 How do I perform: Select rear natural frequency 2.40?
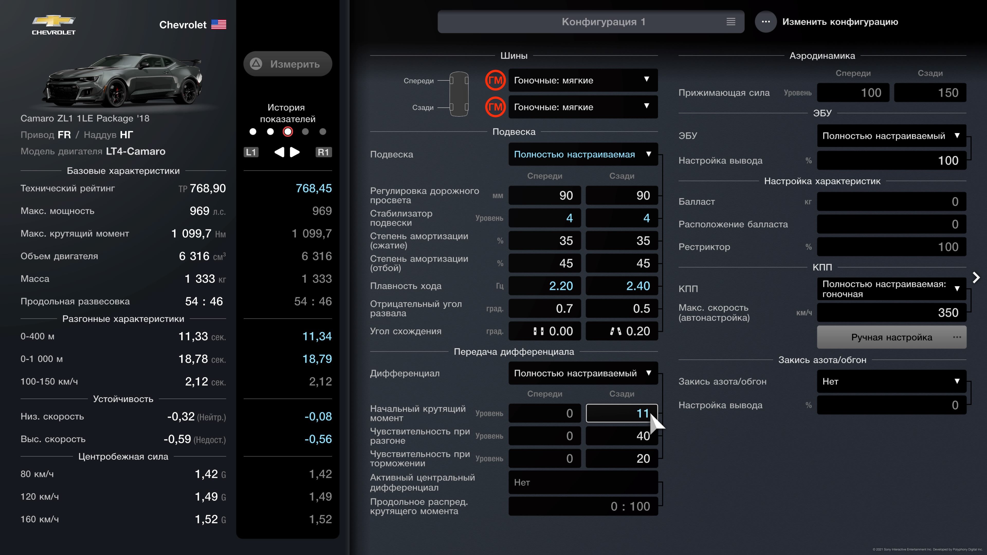click(x=622, y=286)
